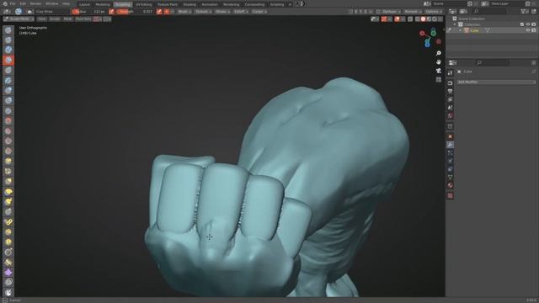Screen dimensions: 539x303
Task: Switch to the Modeling workspace tab
Action: (x=102, y=4)
